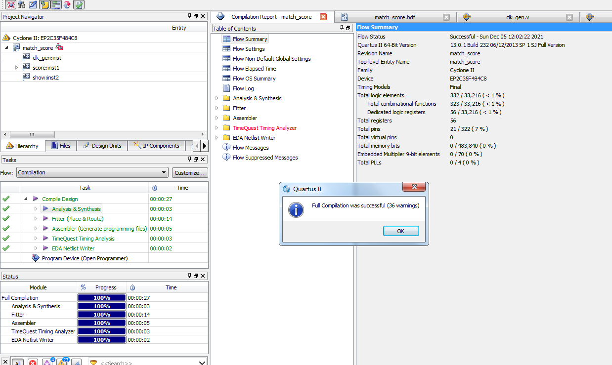Open the Messages search dropdown arrow

pos(202,363)
